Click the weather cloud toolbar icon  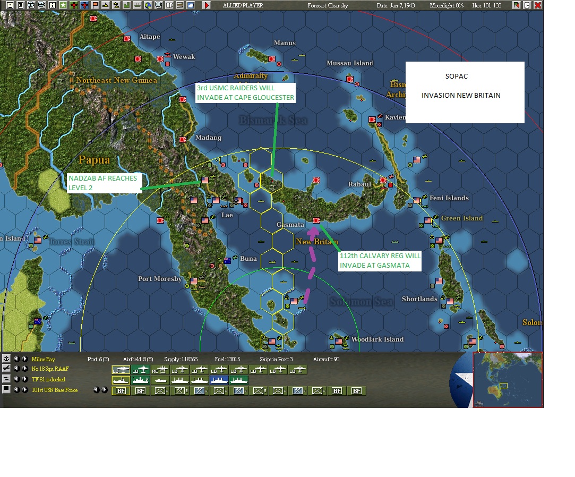click(191, 5)
